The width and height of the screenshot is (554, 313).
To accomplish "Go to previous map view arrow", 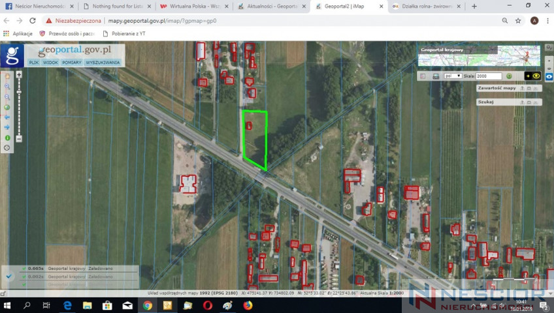I will [7, 117].
